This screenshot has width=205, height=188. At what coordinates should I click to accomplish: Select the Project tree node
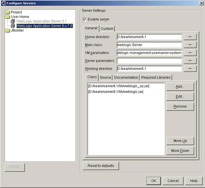coord(16,12)
